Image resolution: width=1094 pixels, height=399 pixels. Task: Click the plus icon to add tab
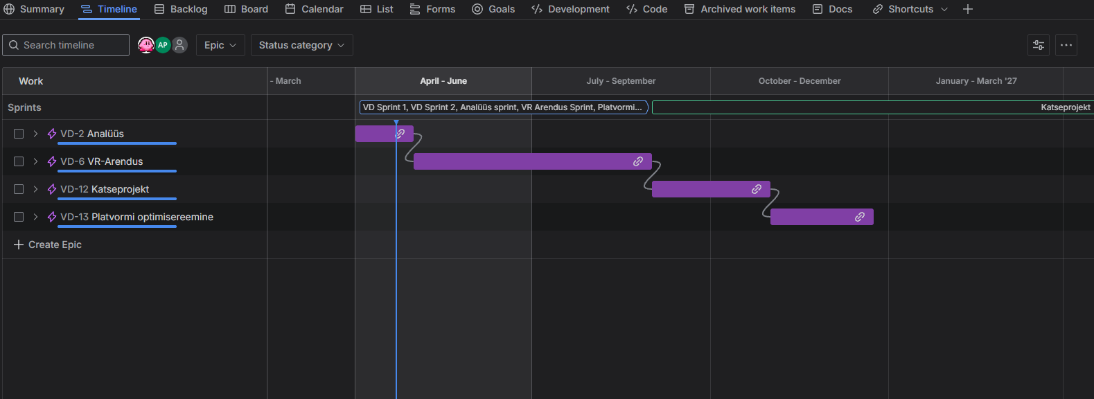(x=968, y=9)
